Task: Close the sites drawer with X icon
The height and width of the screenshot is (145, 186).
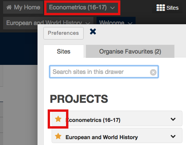Action: pyautogui.click(x=93, y=32)
